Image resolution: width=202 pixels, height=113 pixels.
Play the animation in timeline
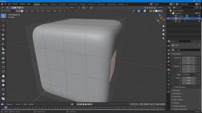[86, 104]
